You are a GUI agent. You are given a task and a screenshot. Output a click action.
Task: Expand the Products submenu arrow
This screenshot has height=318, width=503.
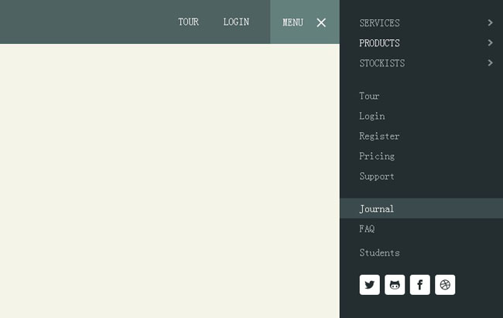[490, 43]
